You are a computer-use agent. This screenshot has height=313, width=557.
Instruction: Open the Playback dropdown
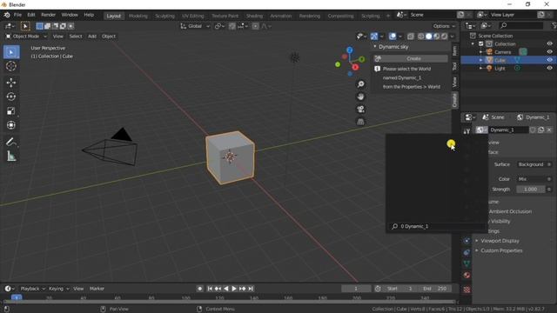pyautogui.click(x=33, y=289)
